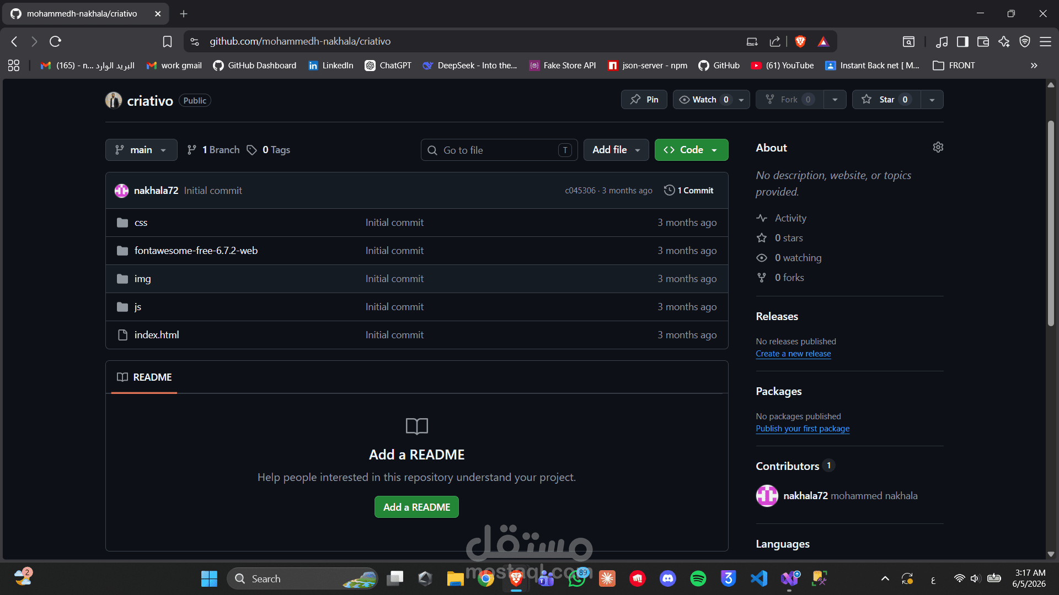Viewport: 1059px width, 595px height.
Task: Star the criativo repository
Action: (x=886, y=100)
